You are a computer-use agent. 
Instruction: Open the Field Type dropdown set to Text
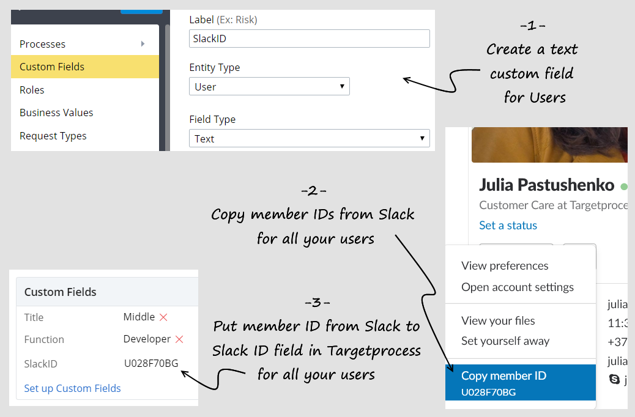(310, 138)
